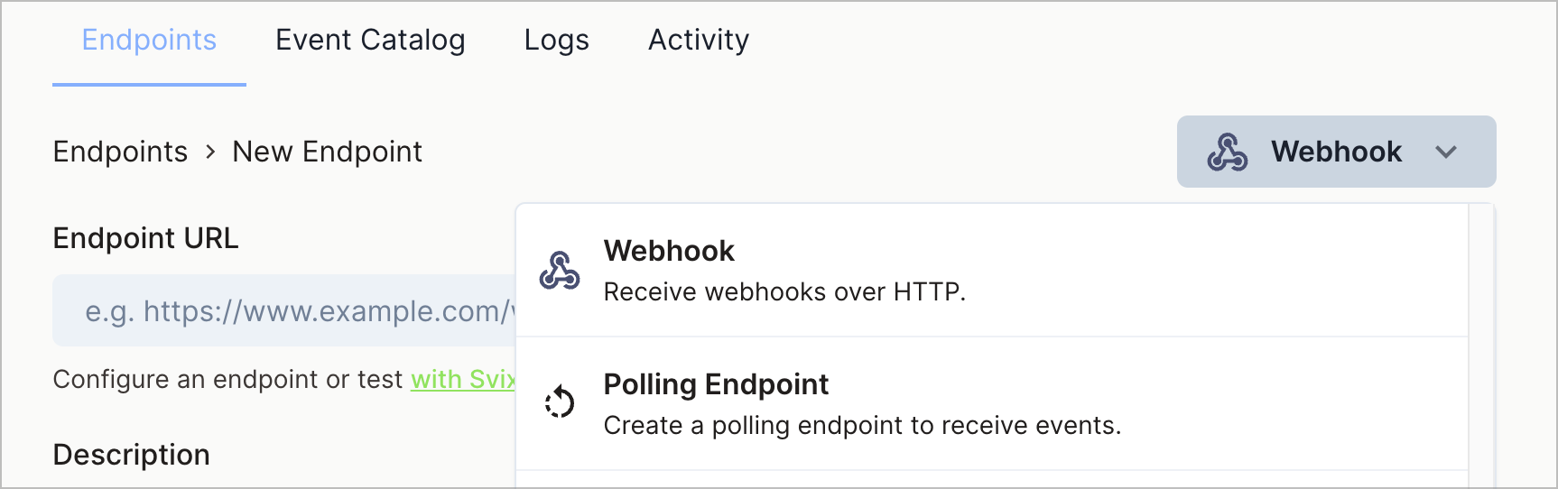1558x489 pixels.
Task: Click the chevron arrow on the Webhook selector
Action: tap(1446, 152)
